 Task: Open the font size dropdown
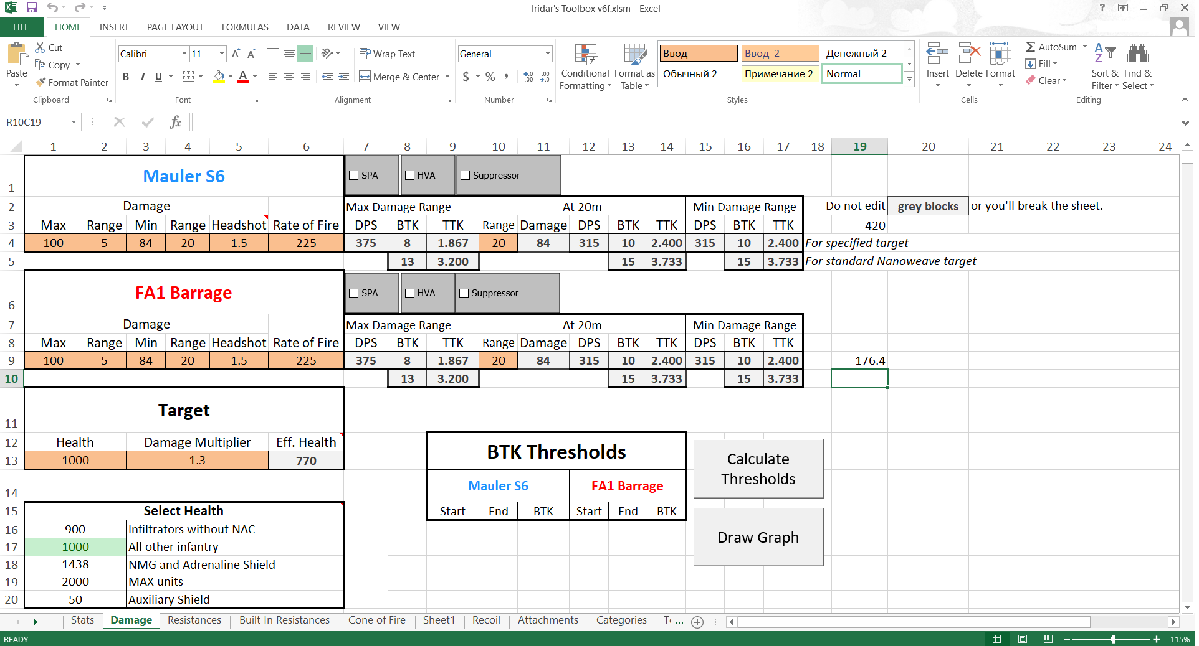coord(222,54)
